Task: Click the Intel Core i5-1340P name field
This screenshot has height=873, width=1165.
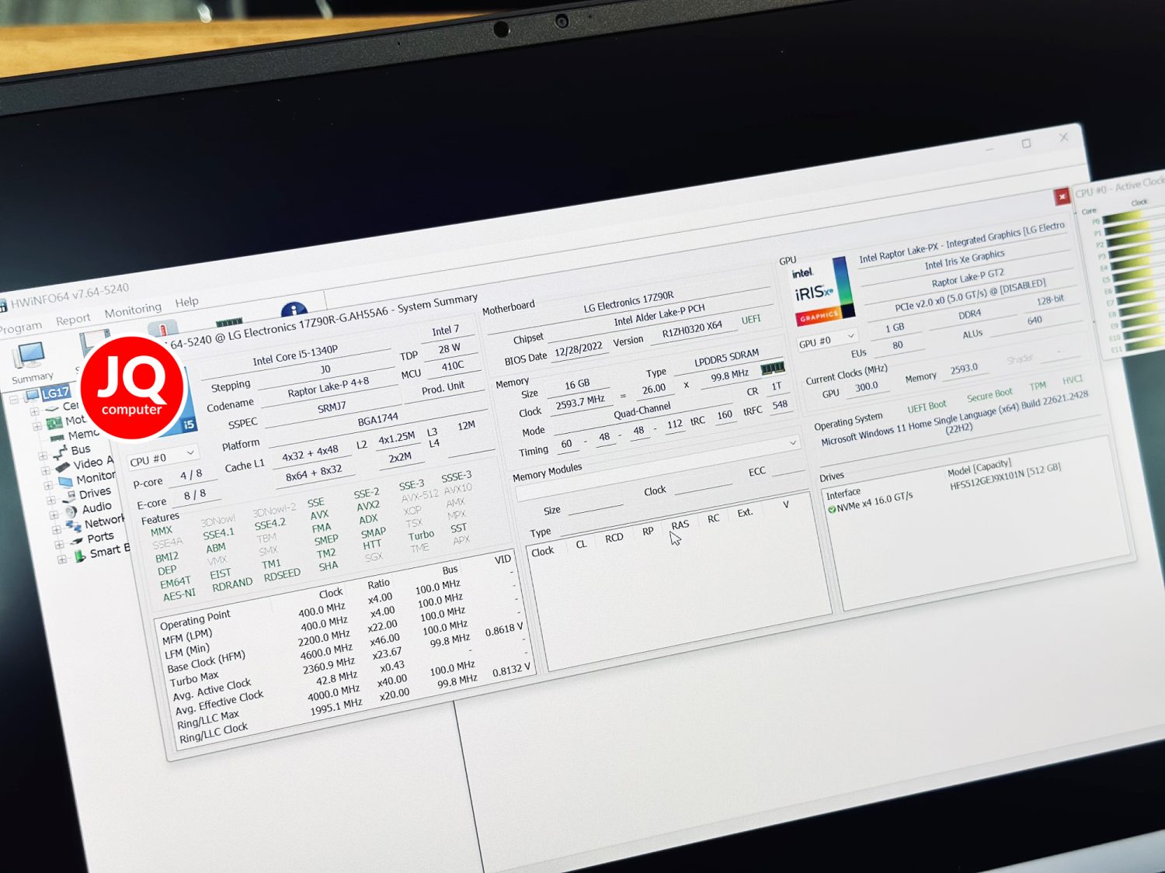Action: click(x=295, y=355)
